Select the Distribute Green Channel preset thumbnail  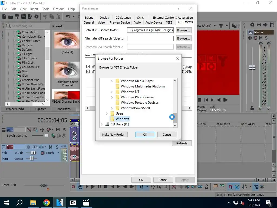coord(67,70)
